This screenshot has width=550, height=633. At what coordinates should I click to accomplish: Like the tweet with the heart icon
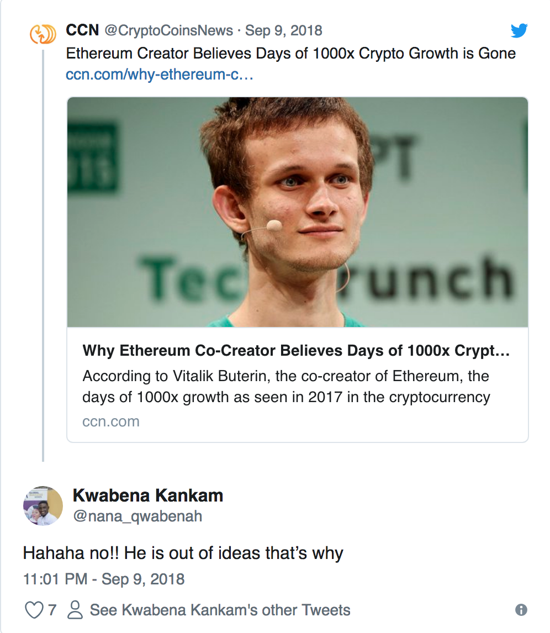(x=34, y=610)
